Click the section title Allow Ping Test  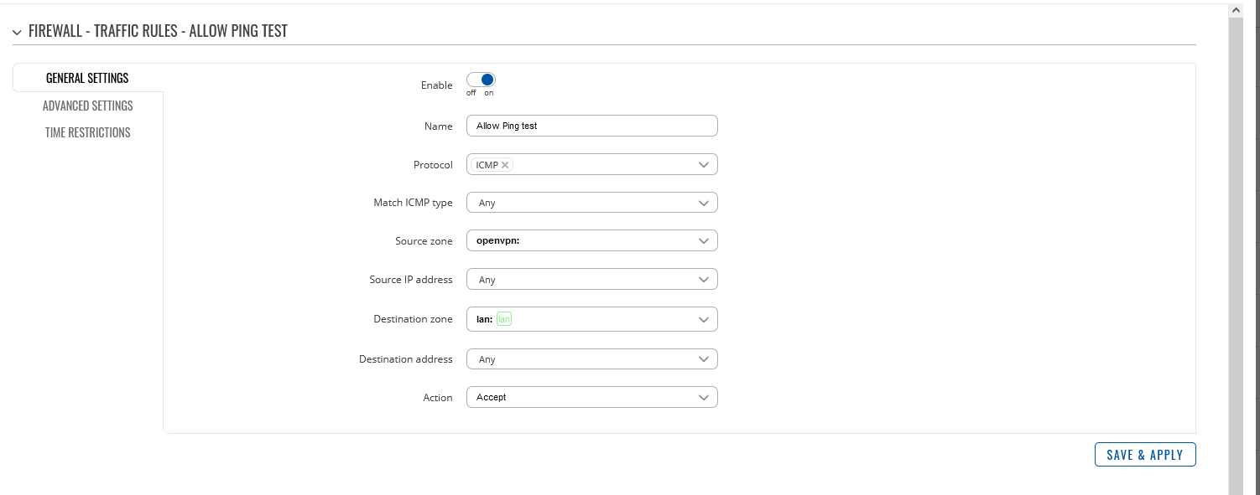point(238,32)
